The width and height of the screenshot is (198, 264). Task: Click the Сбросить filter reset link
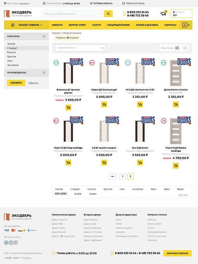click(33, 83)
